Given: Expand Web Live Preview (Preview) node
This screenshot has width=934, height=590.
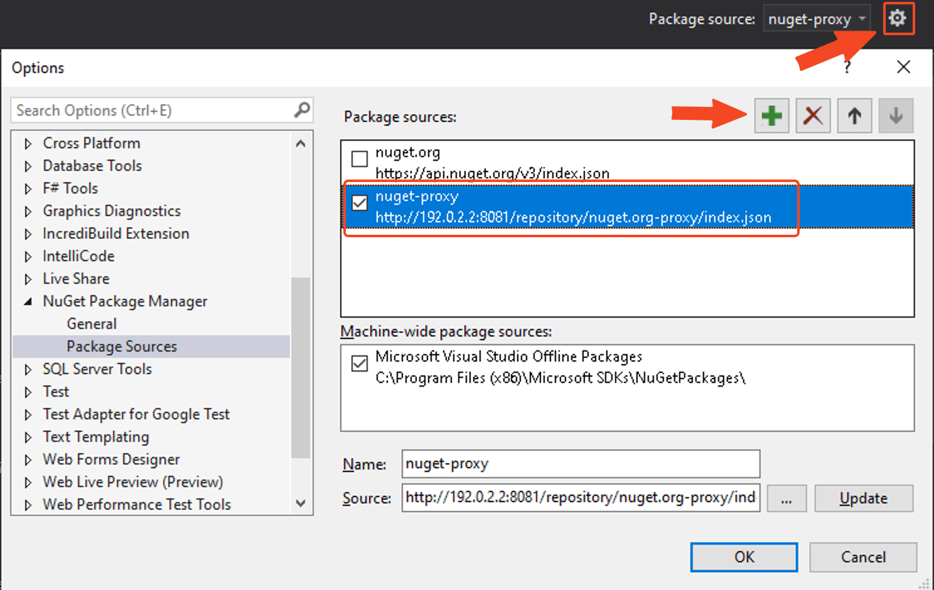Looking at the screenshot, I should pyautogui.click(x=28, y=483).
